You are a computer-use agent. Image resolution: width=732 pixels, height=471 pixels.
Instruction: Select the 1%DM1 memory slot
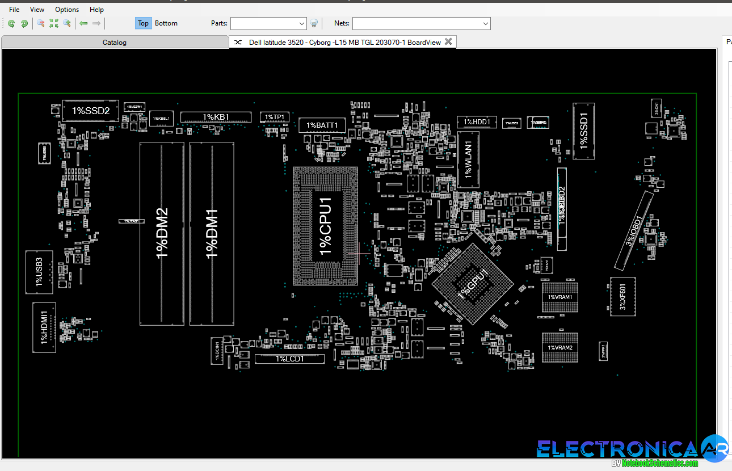[212, 234]
